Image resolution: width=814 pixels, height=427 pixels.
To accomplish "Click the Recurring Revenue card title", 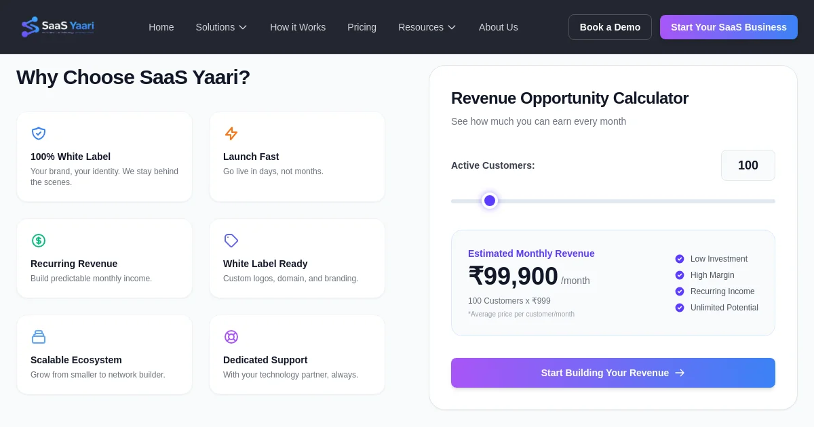I will click(74, 264).
